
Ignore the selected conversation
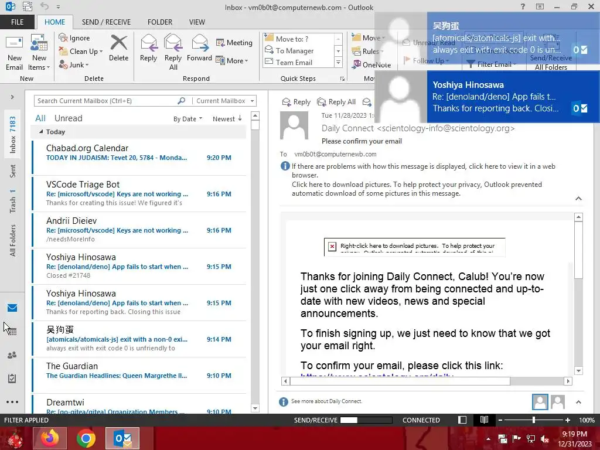click(74, 38)
